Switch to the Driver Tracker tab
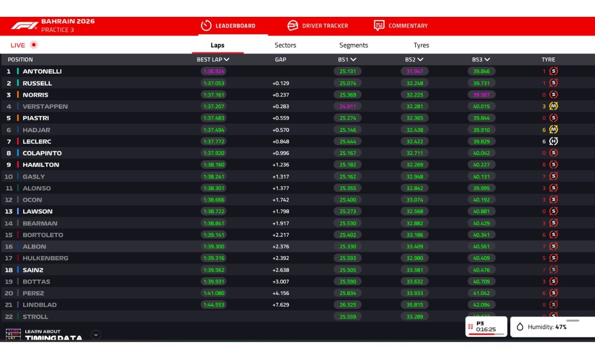Screen dimensions: 595x361 [x=318, y=26]
